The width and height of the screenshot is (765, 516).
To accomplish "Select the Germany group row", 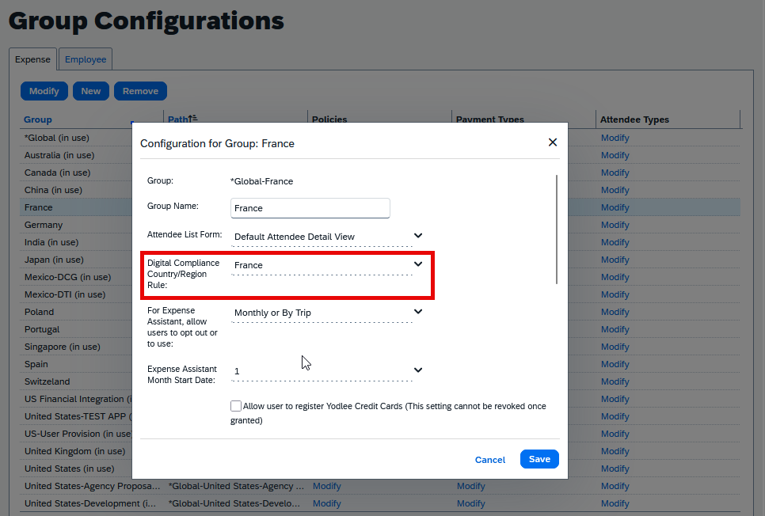I will pos(44,225).
